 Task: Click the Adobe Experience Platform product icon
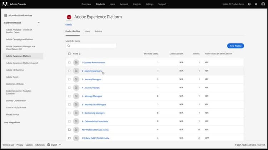(69, 17)
